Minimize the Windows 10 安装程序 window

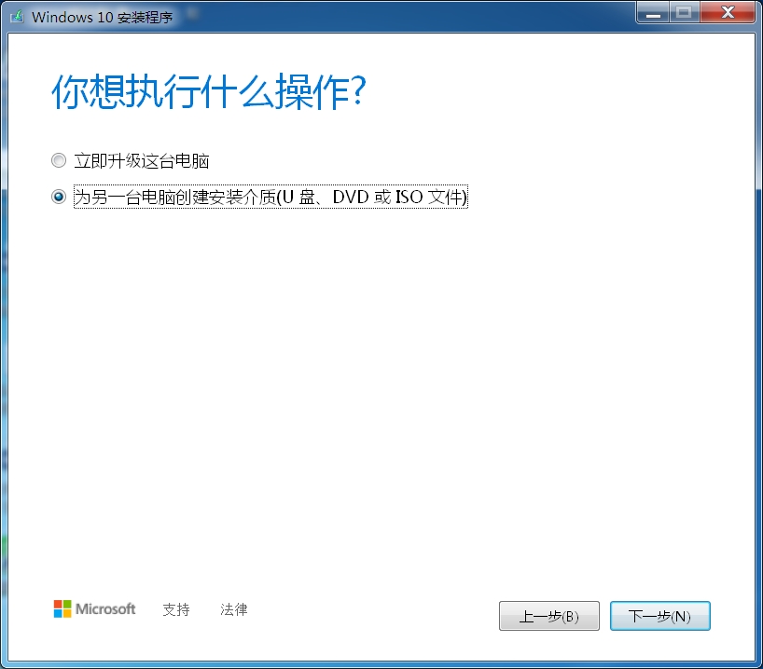[x=653, y=13]
